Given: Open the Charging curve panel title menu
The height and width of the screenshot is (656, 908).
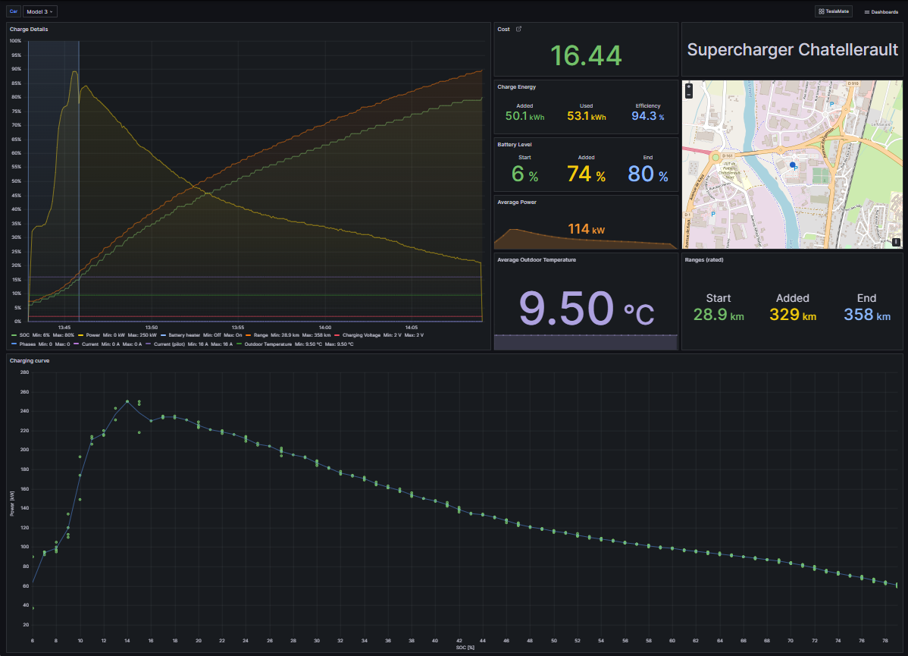Looking at the screenshot, I should pyautogui.click(x=30, y=360).
